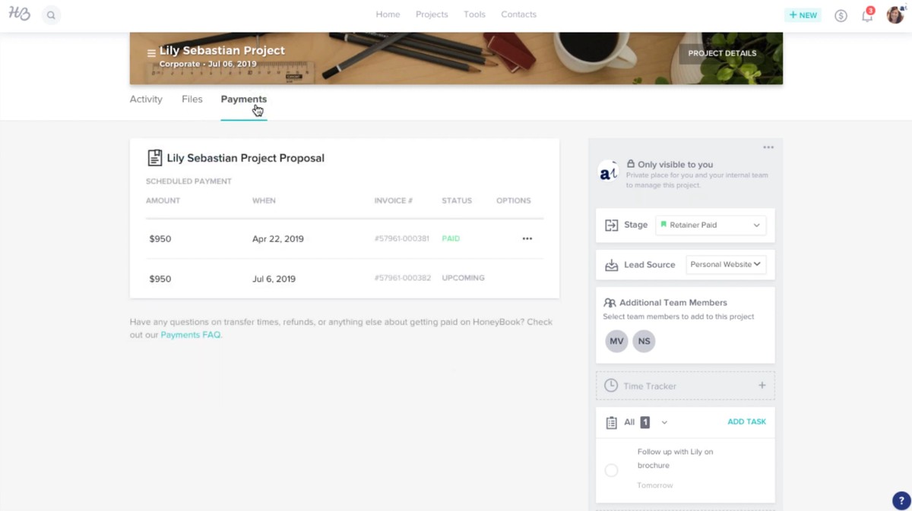
Task: Open the Payments FAQ link
Action: point(190,335)
